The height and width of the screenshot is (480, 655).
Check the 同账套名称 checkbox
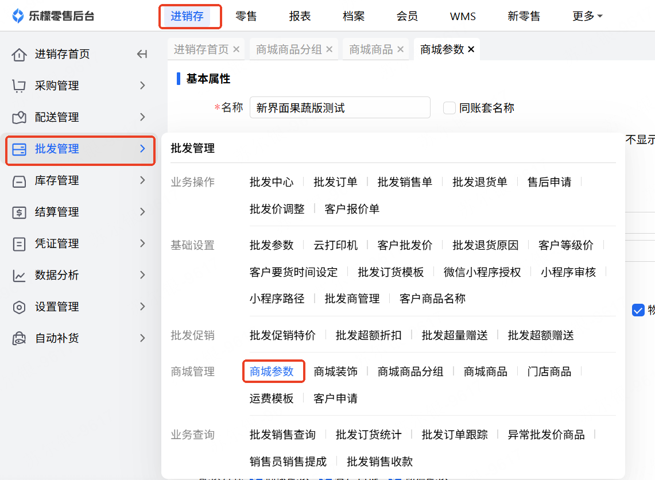(449, 108)
